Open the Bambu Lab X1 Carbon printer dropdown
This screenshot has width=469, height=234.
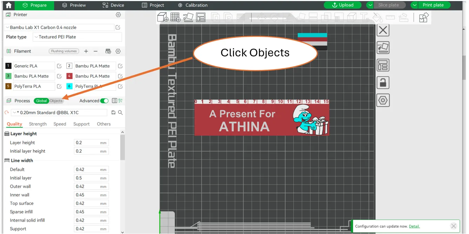(59, 27)
